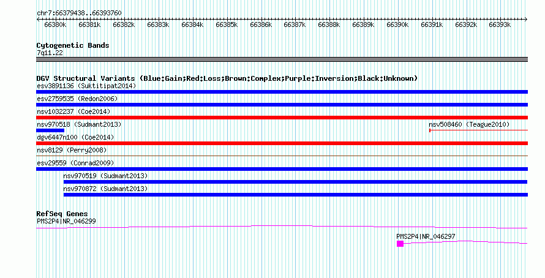Click the short blue nsv970518 bar

coord(50,130)
